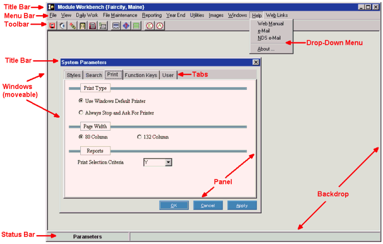Image resolution: width=383 pixels, height=244 pixels.
Task: Switch to the Styles tab
Action: (74, 75)
